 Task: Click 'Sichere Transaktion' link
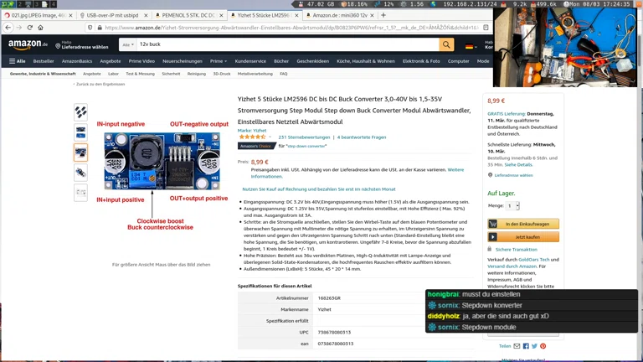516,250
